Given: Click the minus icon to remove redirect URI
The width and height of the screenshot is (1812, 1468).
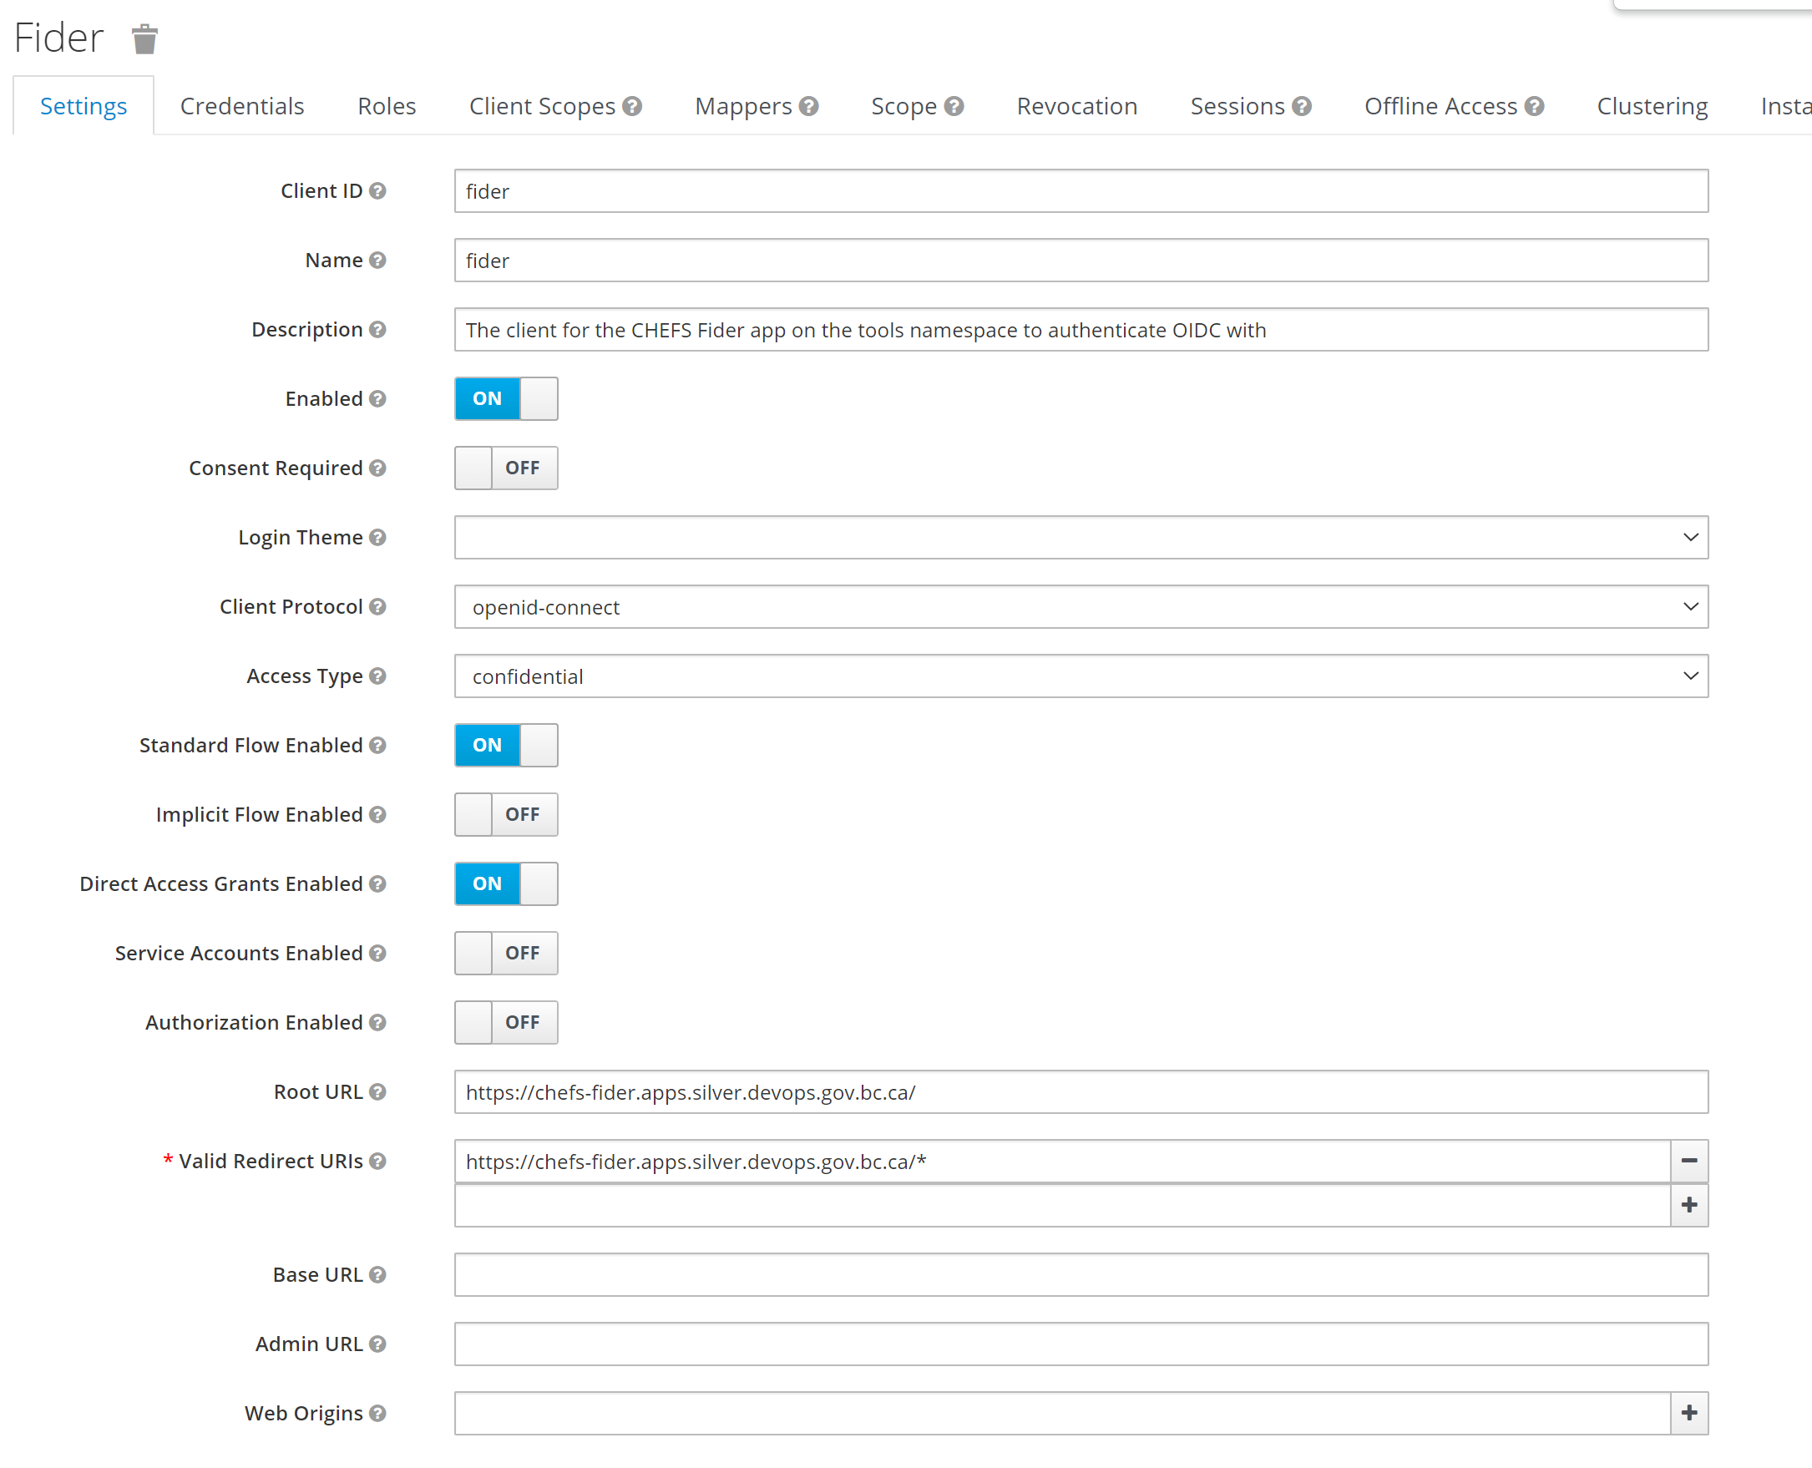Looking at the screenshot, I should click(x=1688, y=1161).
